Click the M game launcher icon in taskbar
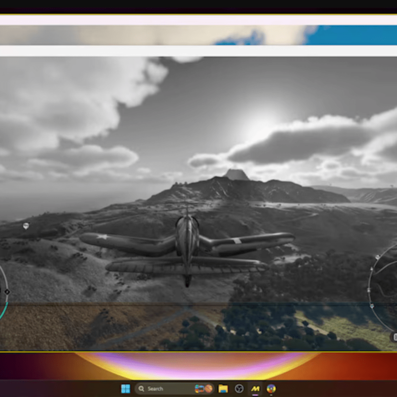Viewport: 397px width, 397px height. pyautogui.click(x=255, y=388)
